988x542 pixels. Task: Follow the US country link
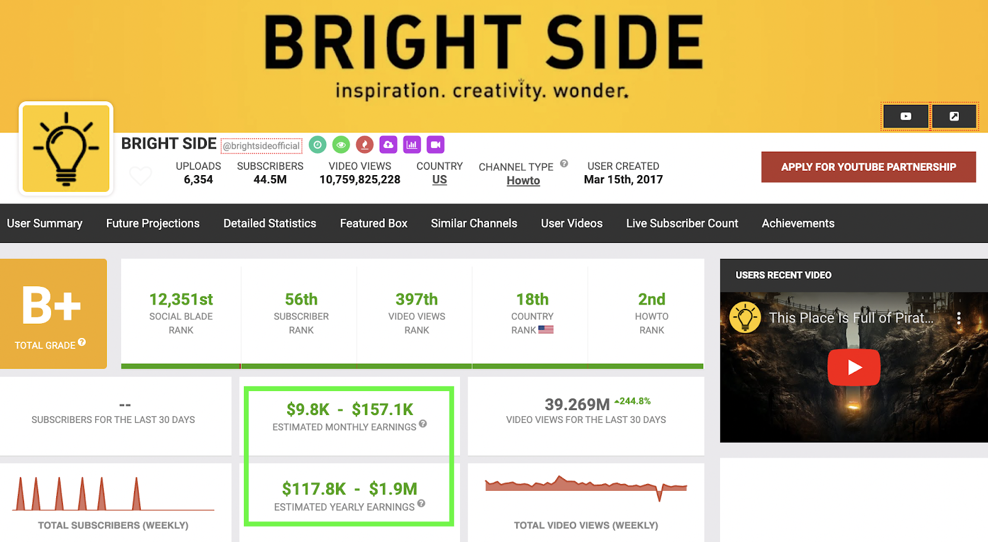440,179
